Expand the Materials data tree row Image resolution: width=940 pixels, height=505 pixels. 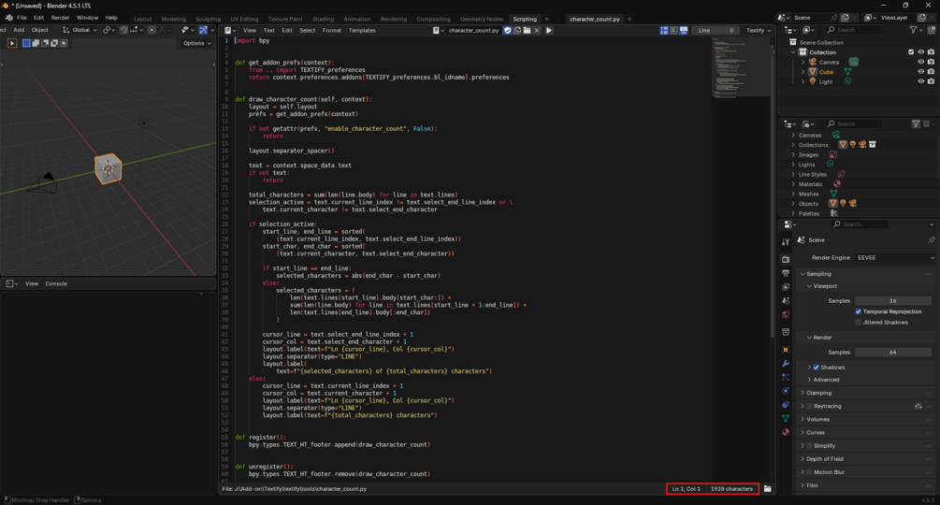793,184
